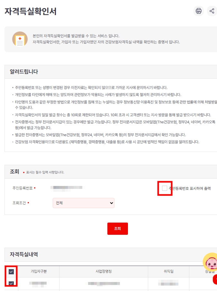Click the blurred 주민등록번호 value field

[x=68, y=188]
